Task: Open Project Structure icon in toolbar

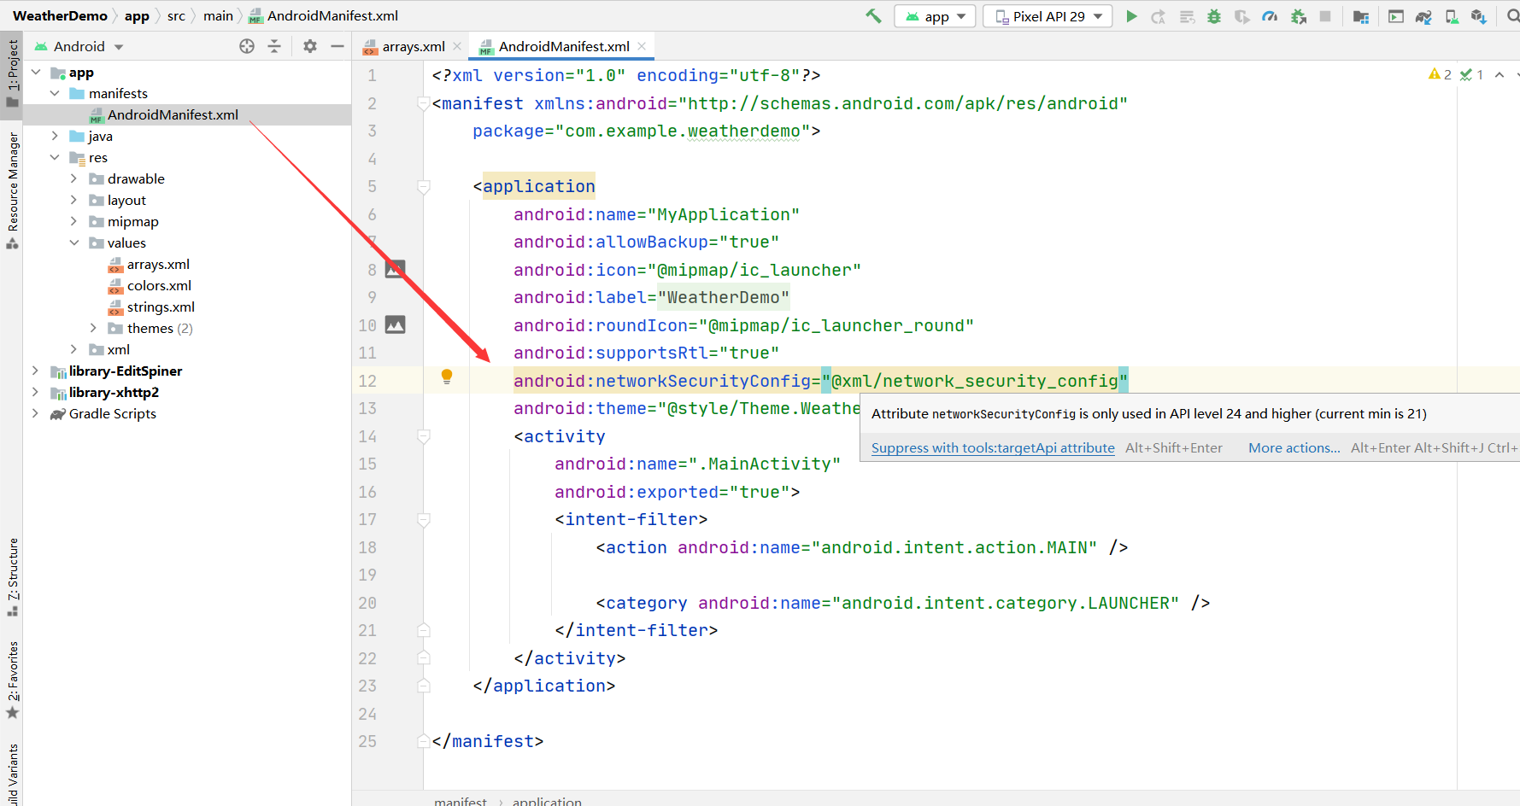Action: [1361, 16]
